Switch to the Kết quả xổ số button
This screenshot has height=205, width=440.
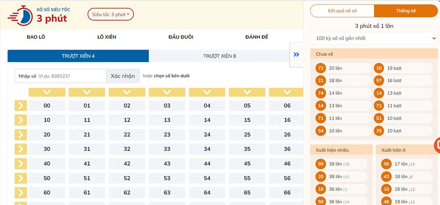[342, 11]
